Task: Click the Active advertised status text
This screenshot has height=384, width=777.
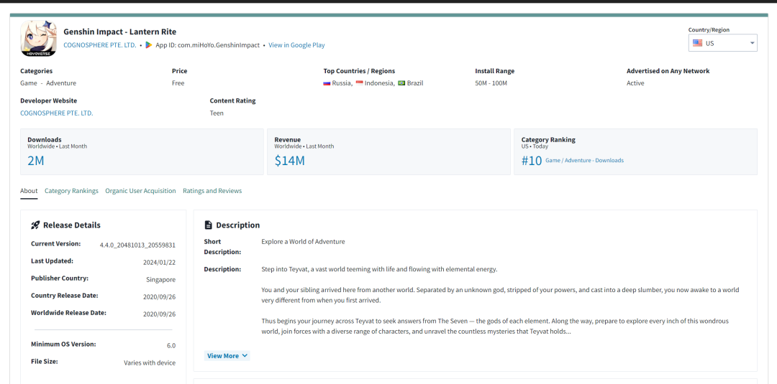Action: point(635,83)
